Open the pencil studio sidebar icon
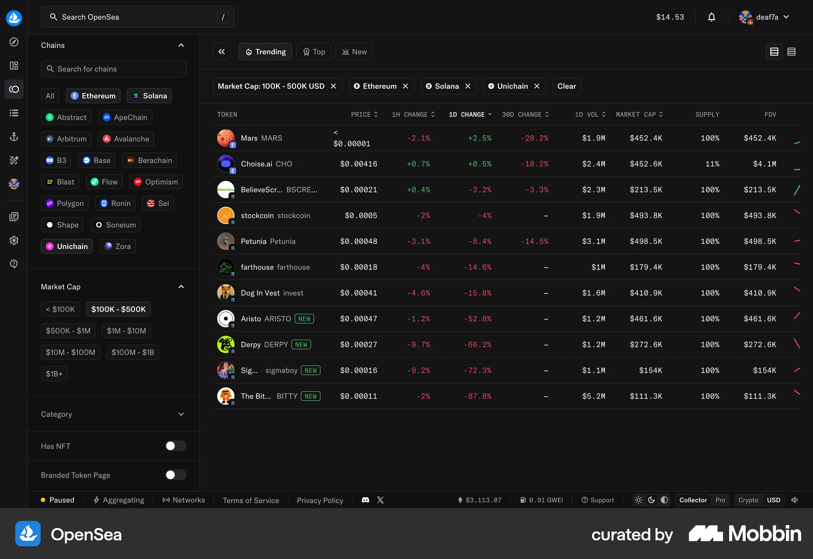 click(x=14, y=161)
